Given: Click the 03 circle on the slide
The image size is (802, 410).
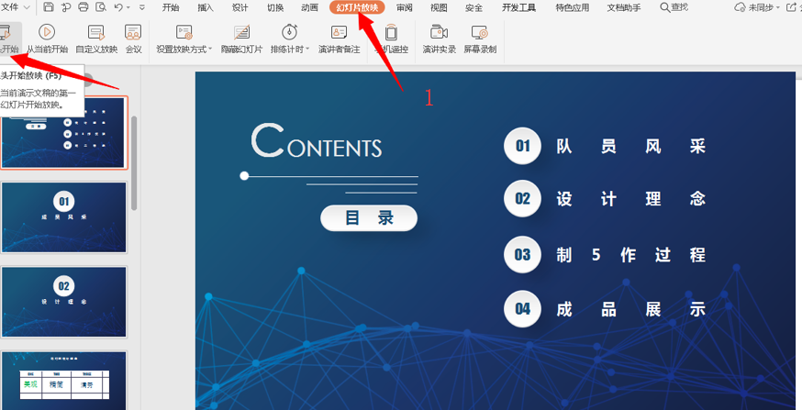Looking at the screenshot, I should coord(522,255).
